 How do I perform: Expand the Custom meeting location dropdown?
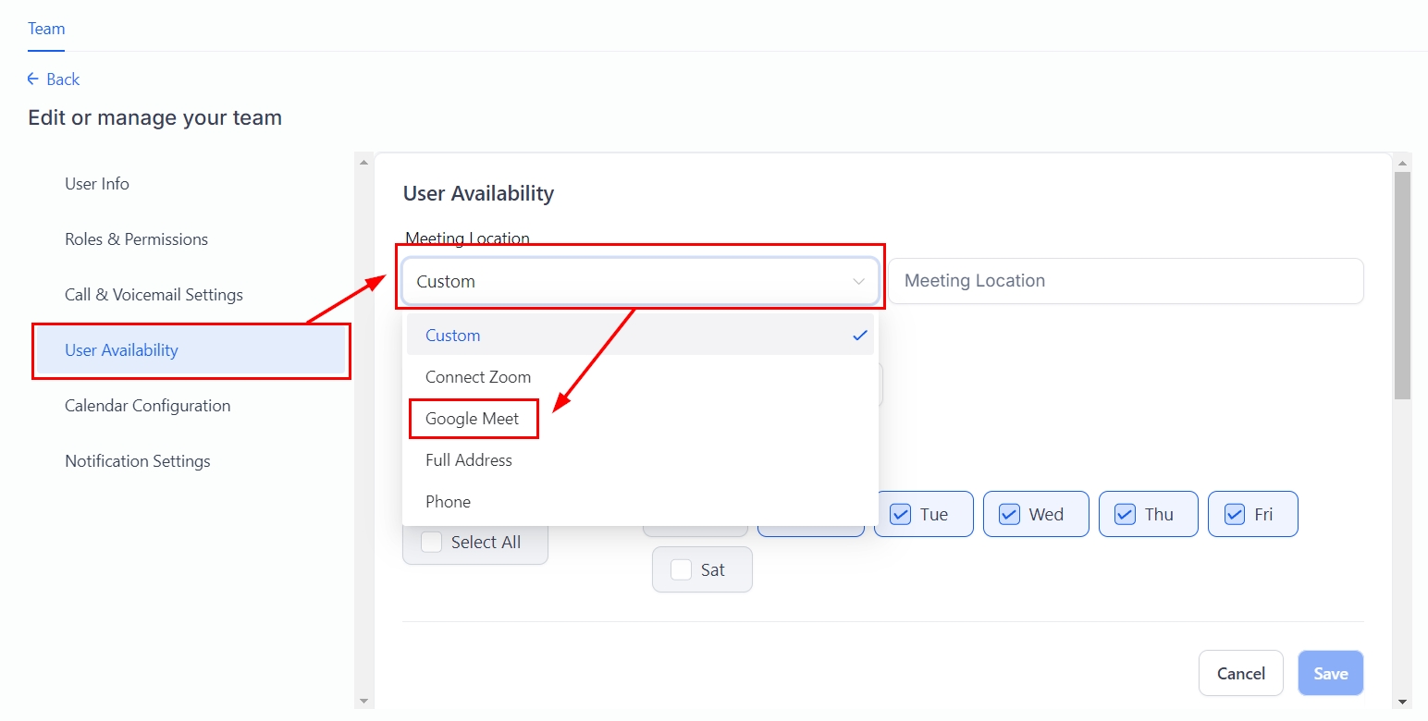click(640, 282)
